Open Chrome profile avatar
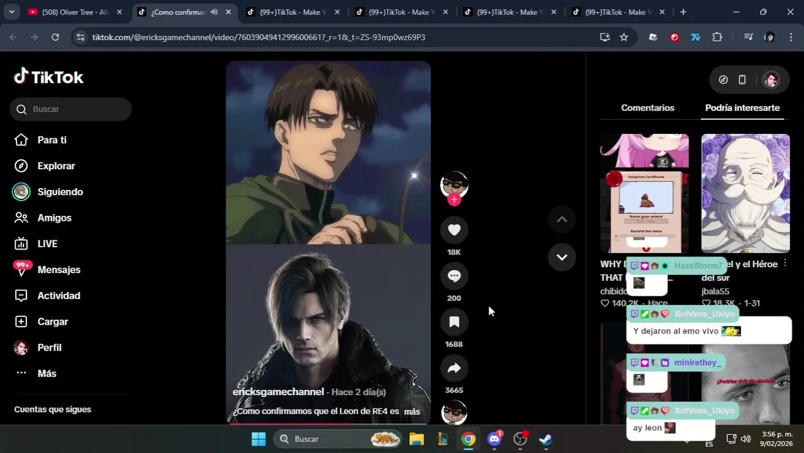The image size is (804, 453). click(x=769, y=37)
